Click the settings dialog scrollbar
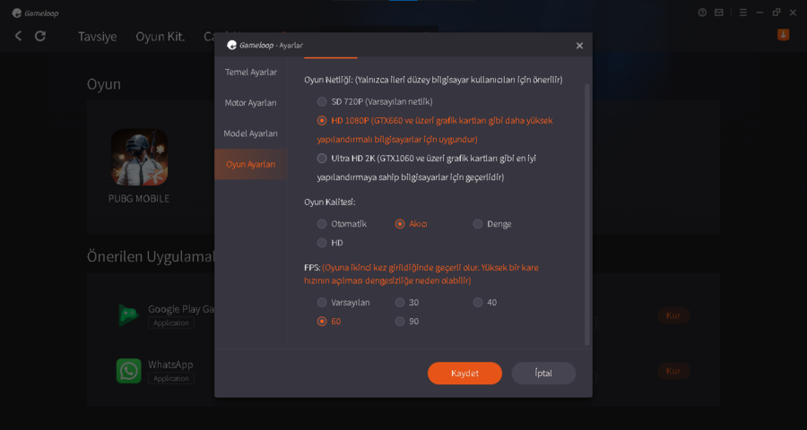This screenshot has width=807, height=430. point(587,214)
